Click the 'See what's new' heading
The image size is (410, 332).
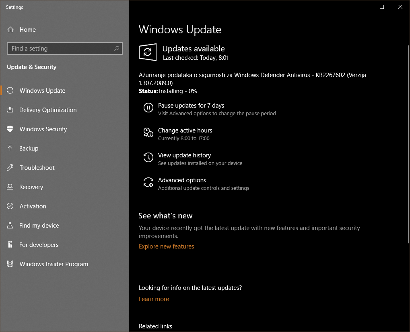pyautogui.click(x=165, y=216)
